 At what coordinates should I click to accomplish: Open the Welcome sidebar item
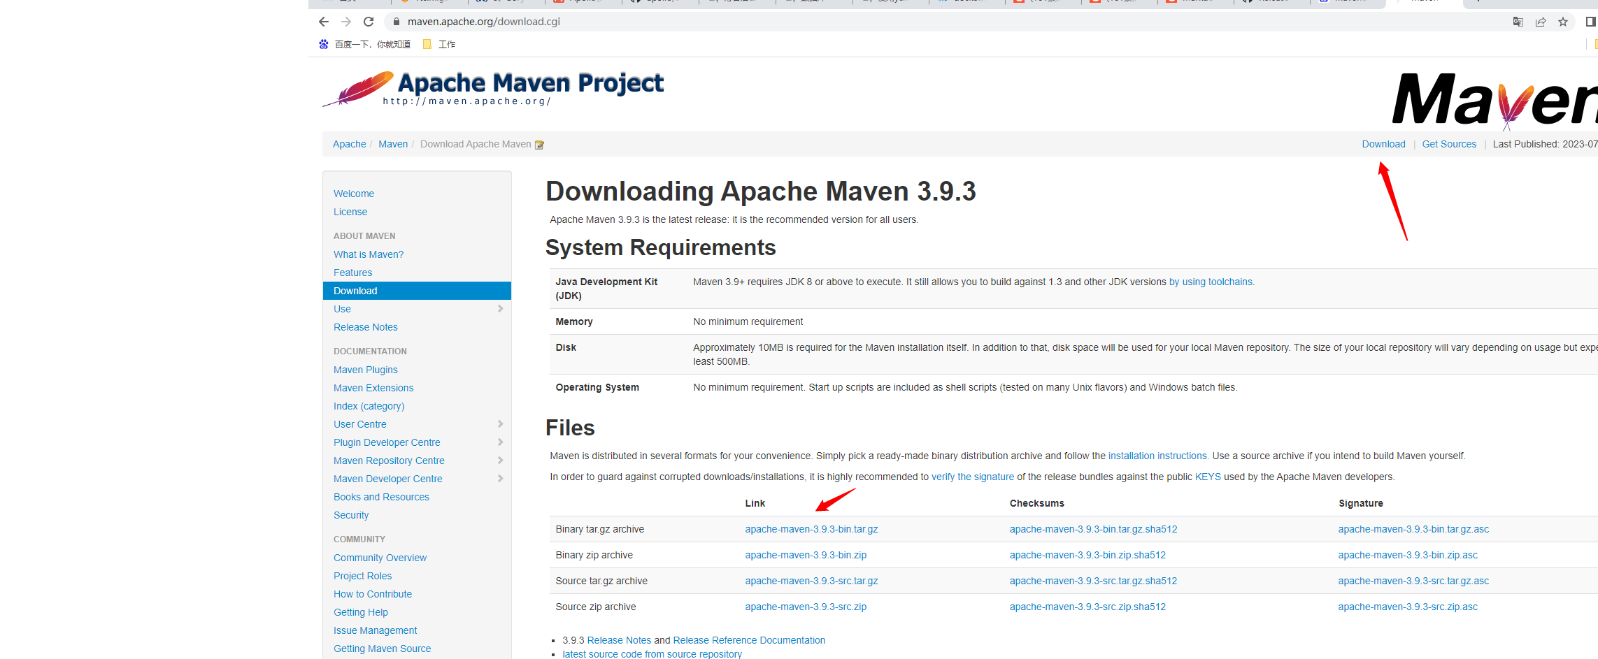(x=354, y=194)
